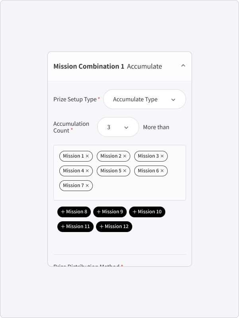Remove Mission 5 via its x icon

point(125,171)
